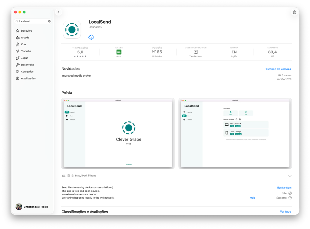
Task: Open the Arcade section
Action: [x=33, y=38]
